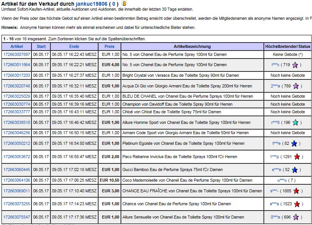Open item 172663073255
Image resolution: width=312 pixels, height=225 pixels.
pos(17,204)
